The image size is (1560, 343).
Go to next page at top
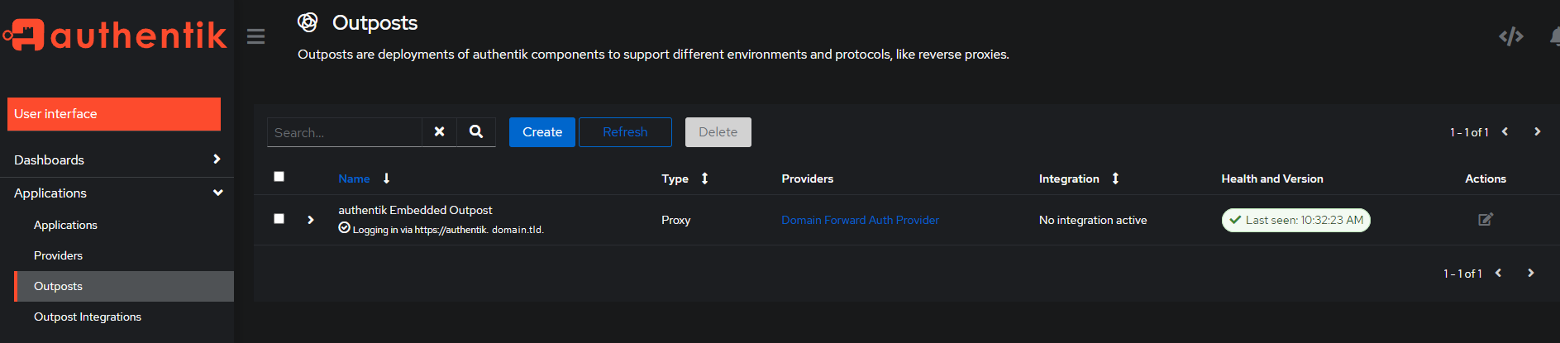(x=1537, y=131)
